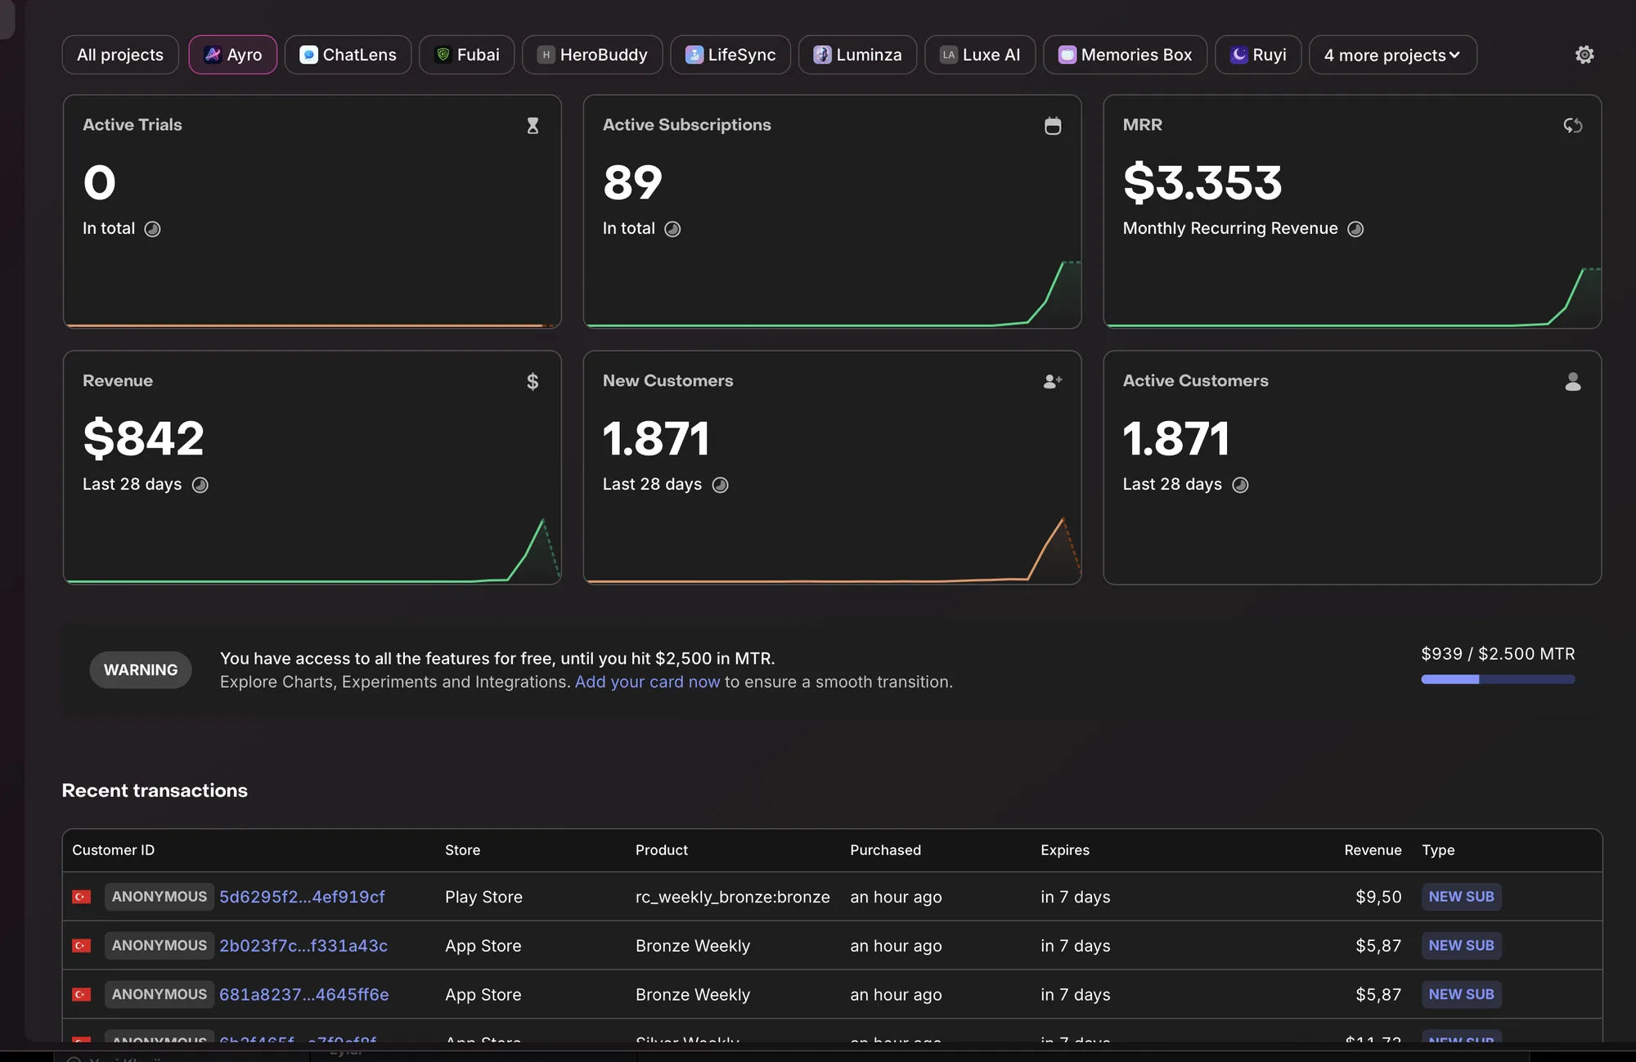Click the Play Store cell

(x=483, y=897)
